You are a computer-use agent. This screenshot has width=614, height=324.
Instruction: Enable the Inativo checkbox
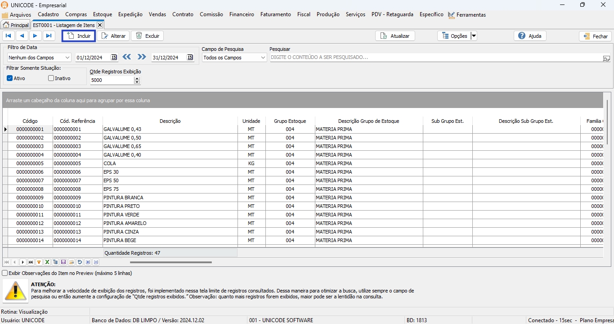(x=51, y=78)
